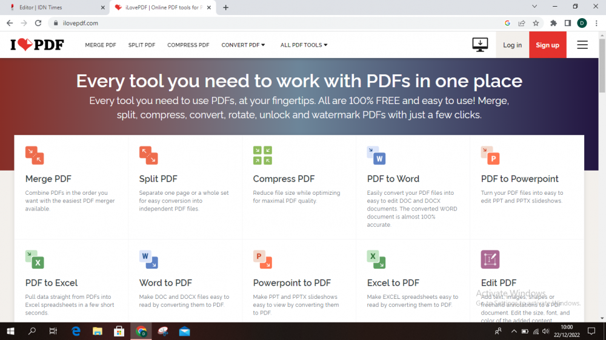Click the clock showing 10:00 22/12/2022
Image resolution: width=606 pixels, height=340 pixels.
[567, 331]
